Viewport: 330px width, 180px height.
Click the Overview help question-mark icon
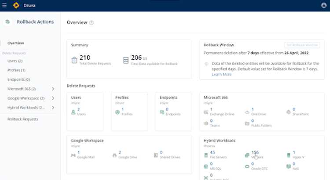click(x=92, y=23)
